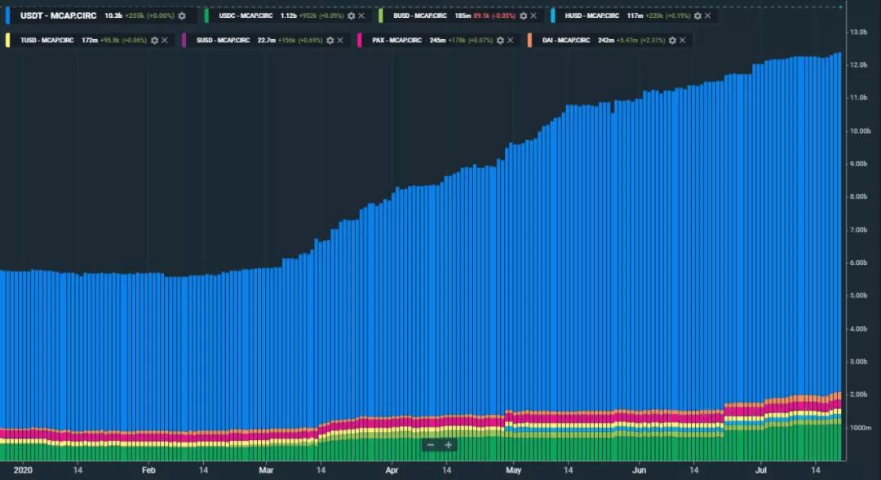Click the green USDC color swatch
This screenshot has height=480, width=881.
tap(207, 15)
